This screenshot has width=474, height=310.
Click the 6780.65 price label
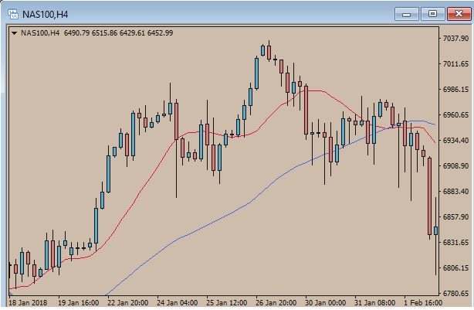[x=455, y=293]
